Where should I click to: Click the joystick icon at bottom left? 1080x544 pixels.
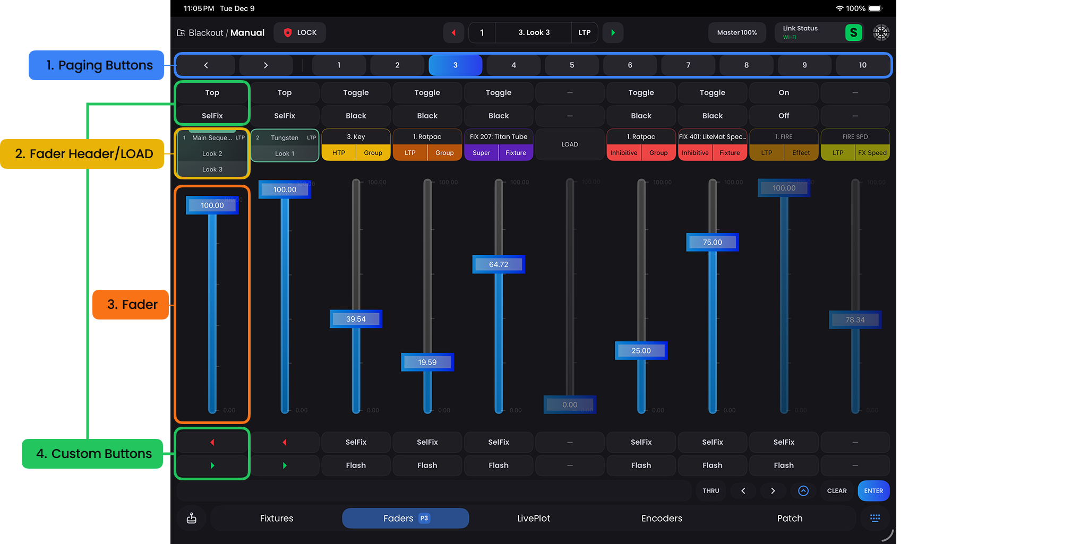click(192, 519)
